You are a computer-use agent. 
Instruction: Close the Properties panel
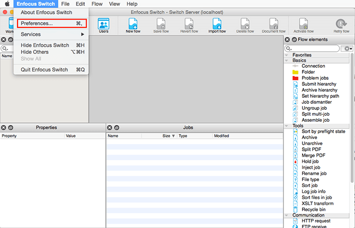(3, 128)
